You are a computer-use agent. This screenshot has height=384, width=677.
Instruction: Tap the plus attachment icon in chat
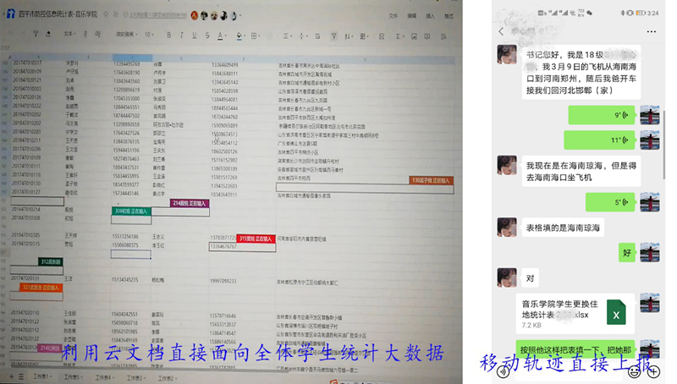(x=655, y=372)
